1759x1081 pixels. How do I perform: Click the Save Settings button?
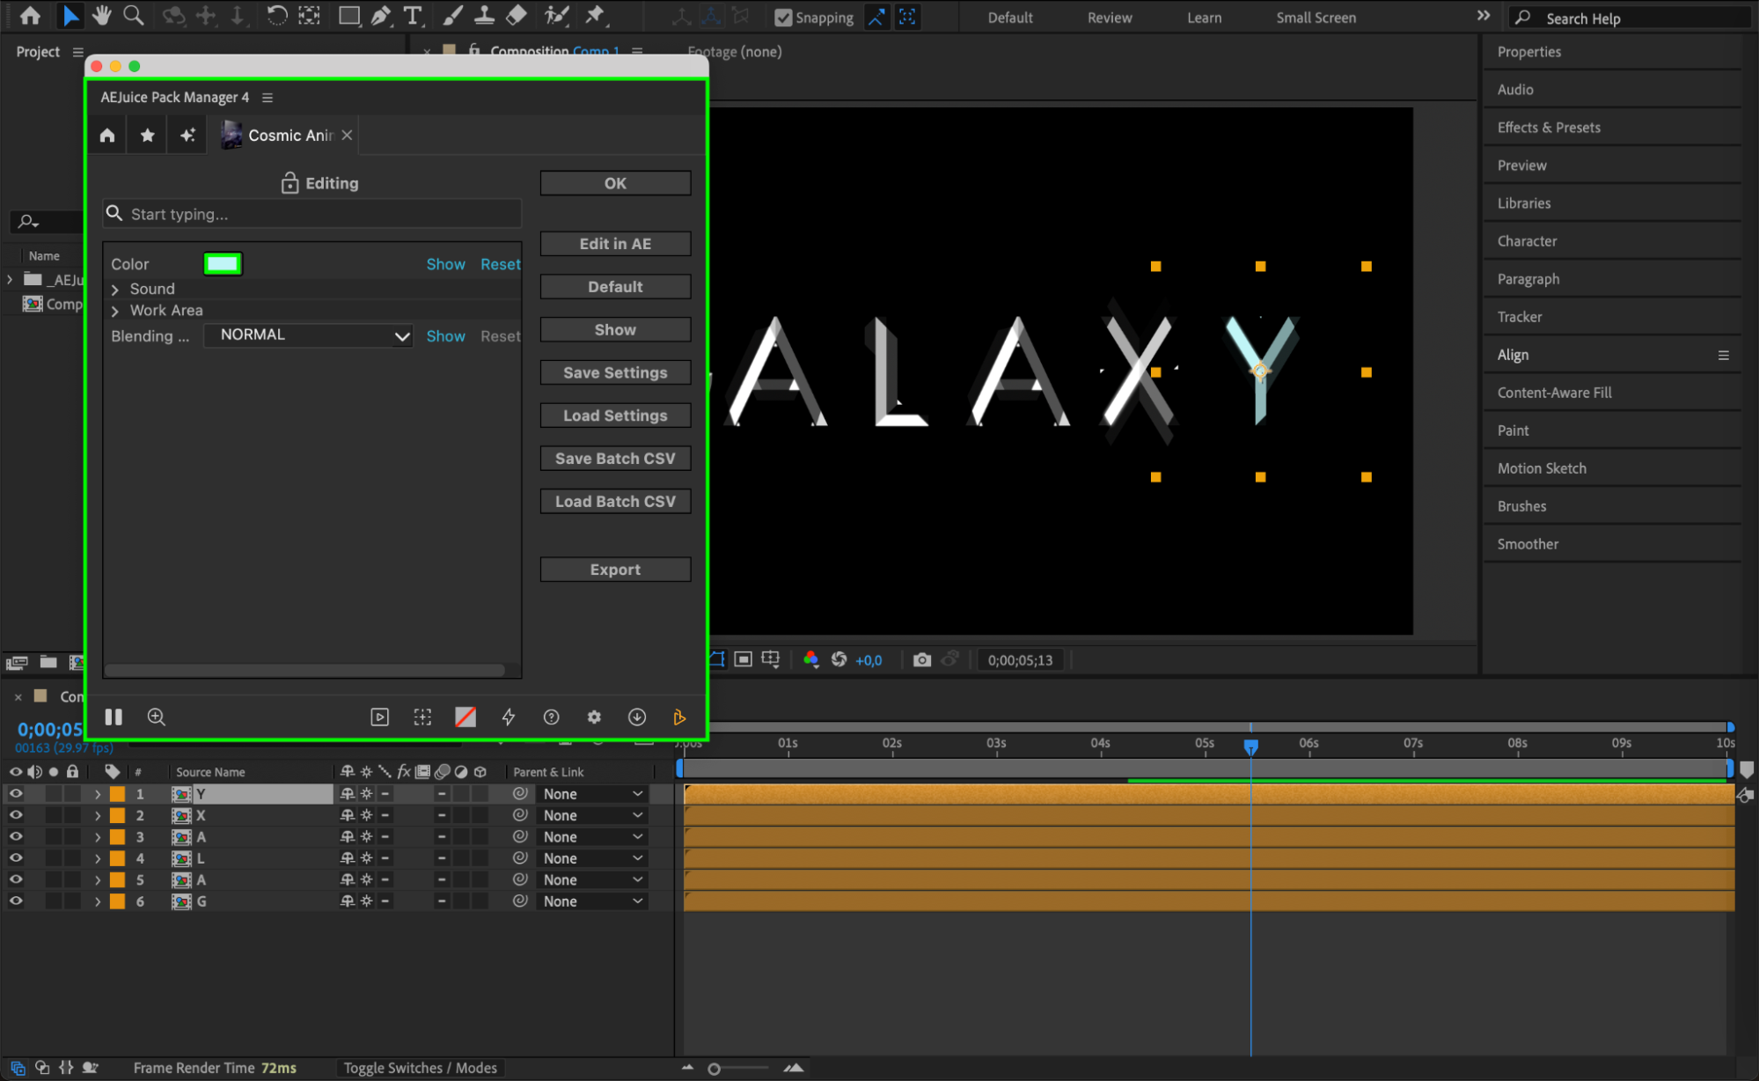tap(615, 372)
